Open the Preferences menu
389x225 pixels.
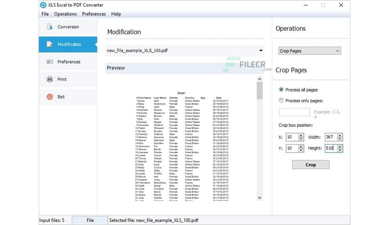[x=94, y=14]
